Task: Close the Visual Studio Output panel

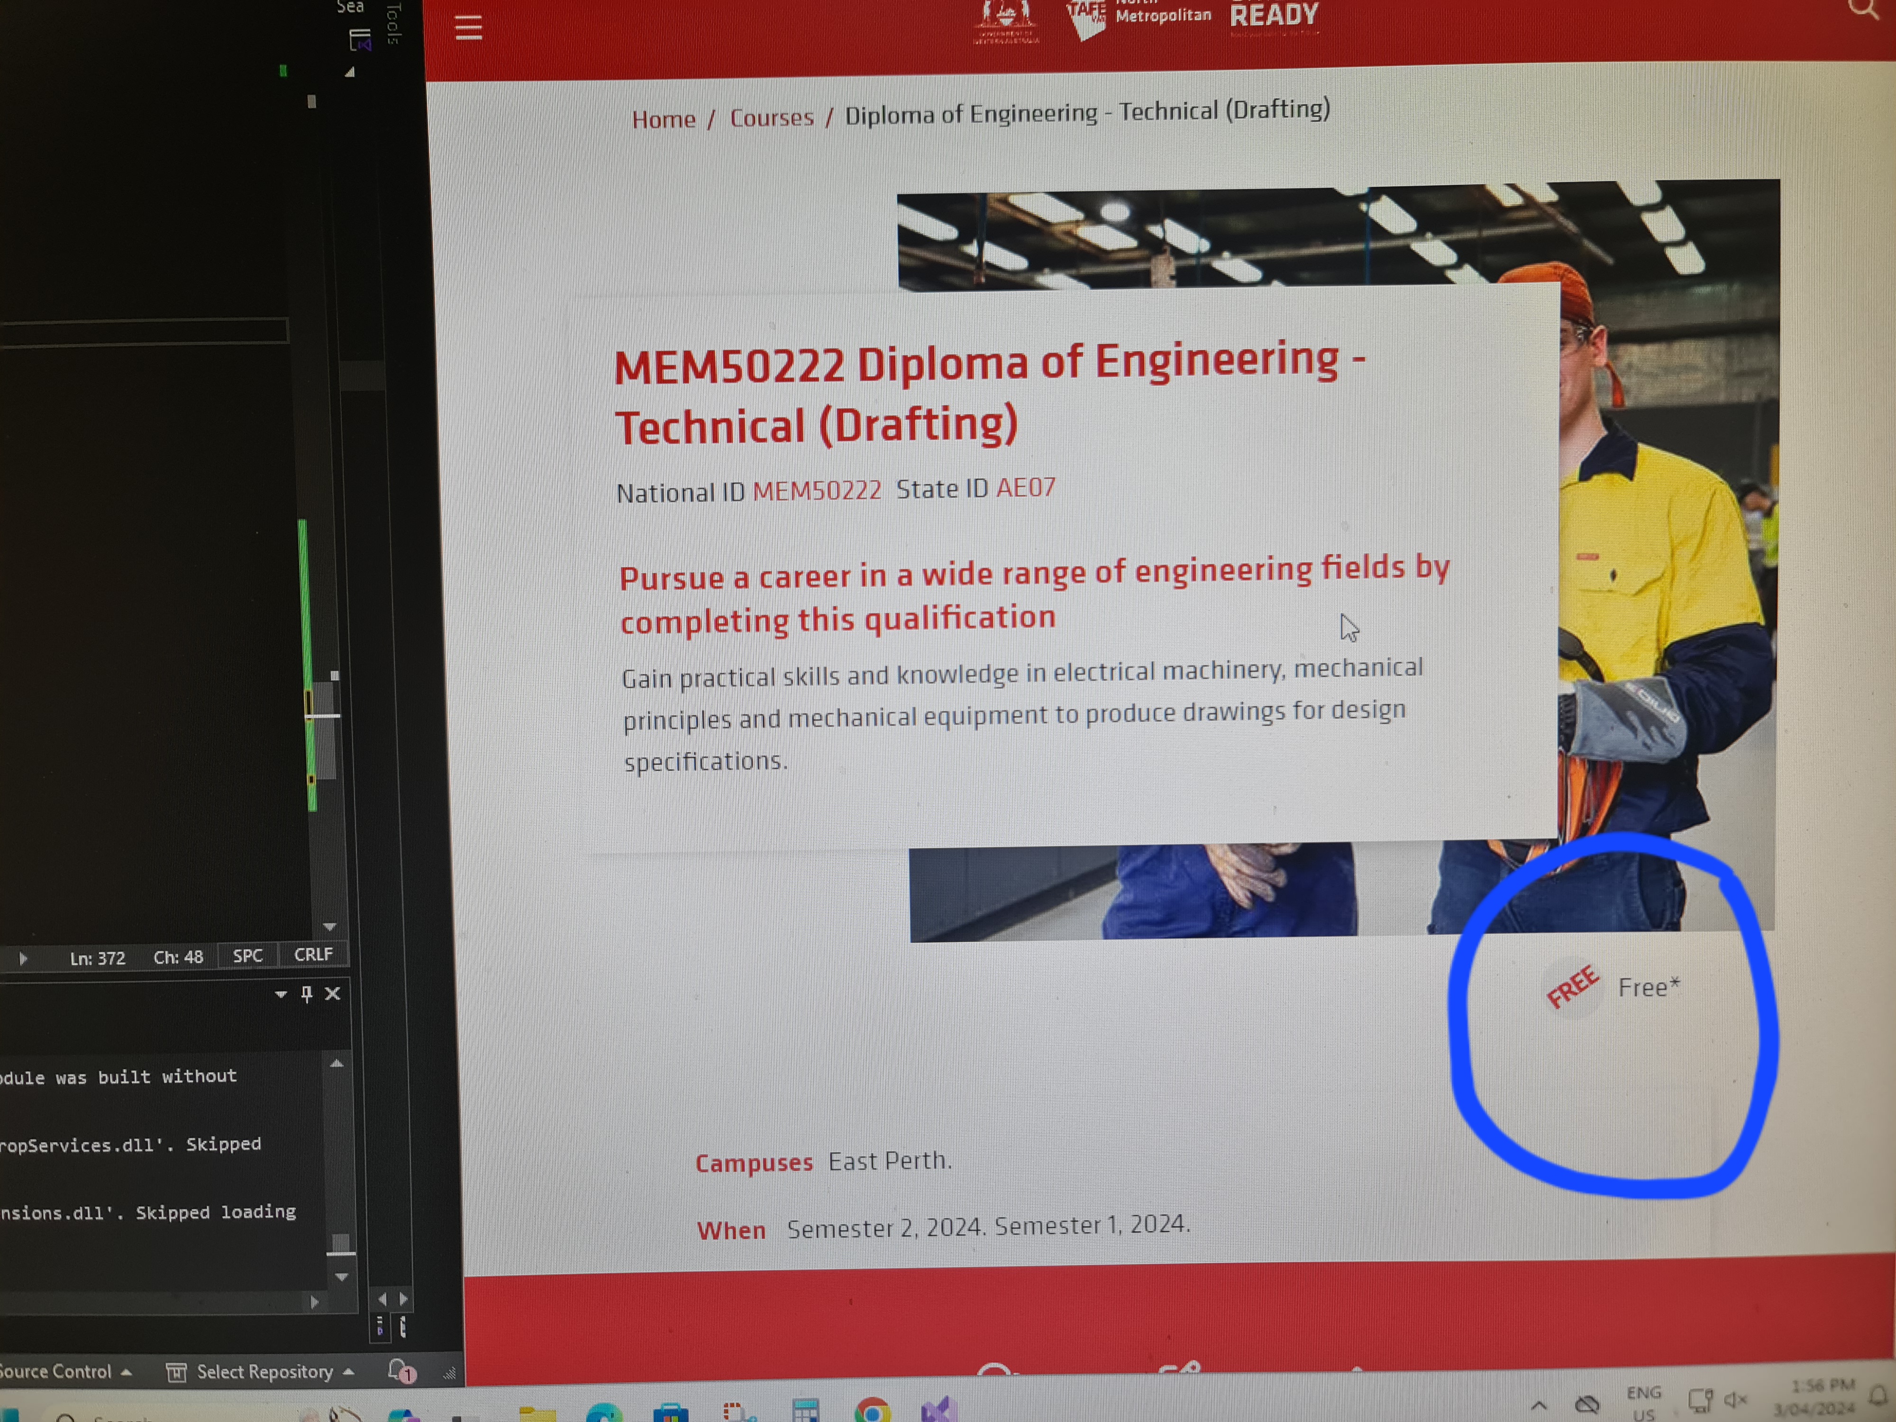Action: click(333, 993)
